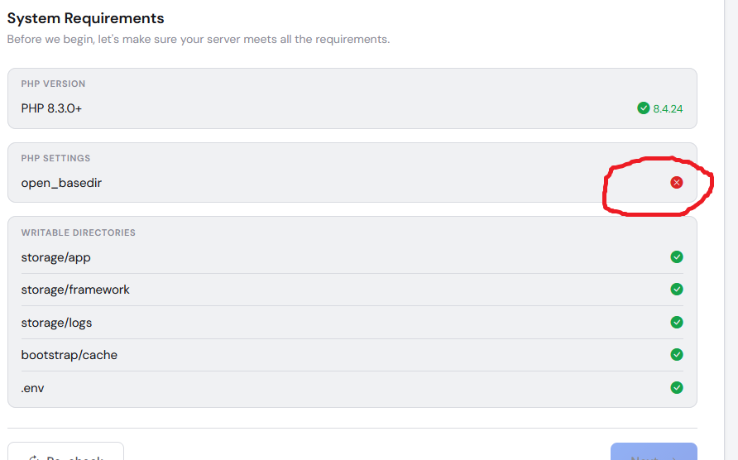The image size is (738, 460).
Task: Click the green check next to 8.4.24
Action: point(643,108)
